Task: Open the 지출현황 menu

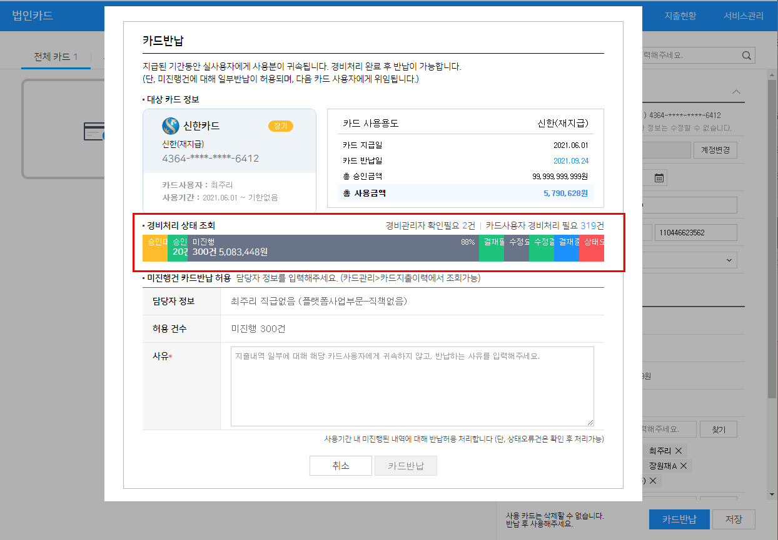Action: pyautogui.click(x=680, y=16)
